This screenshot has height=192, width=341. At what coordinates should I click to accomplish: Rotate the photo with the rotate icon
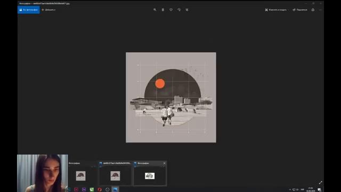(x=179, y=10)
